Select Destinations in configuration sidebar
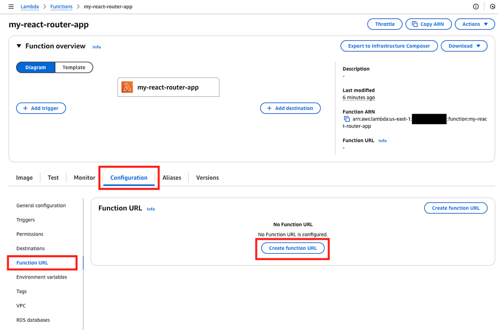 [x=31, y=249]
